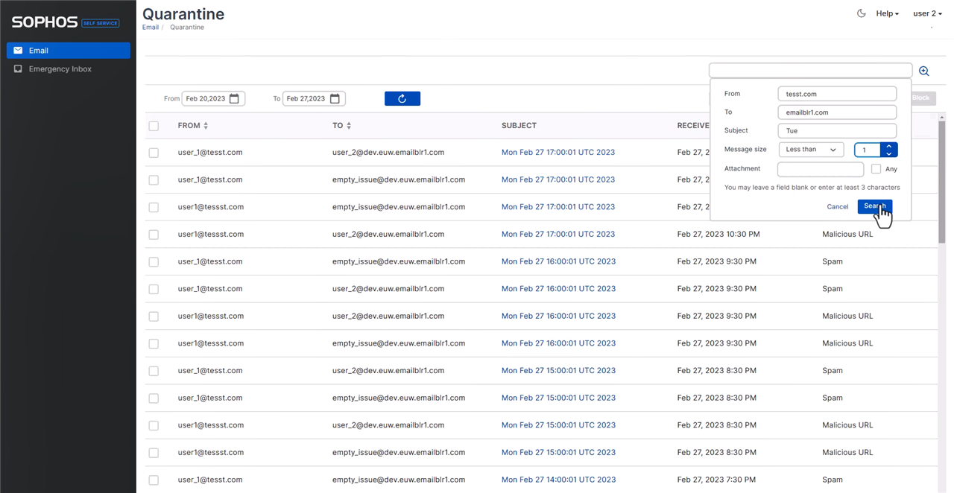Open the Help menu dropdown
954x493 pixels.
[887, 13]
